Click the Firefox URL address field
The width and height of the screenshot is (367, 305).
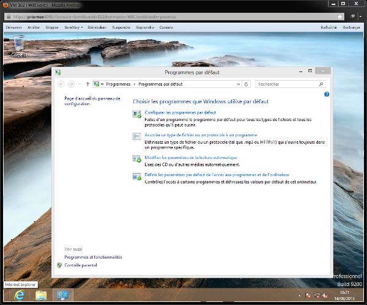173,17
